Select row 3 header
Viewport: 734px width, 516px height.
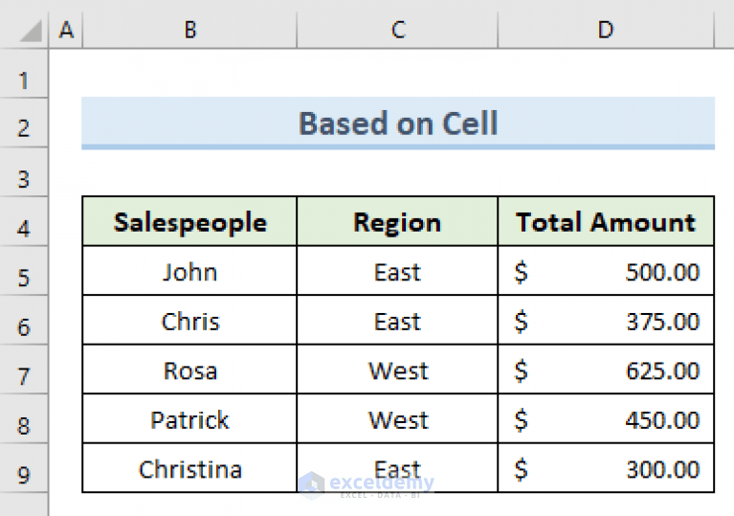(x=24, y=172)
